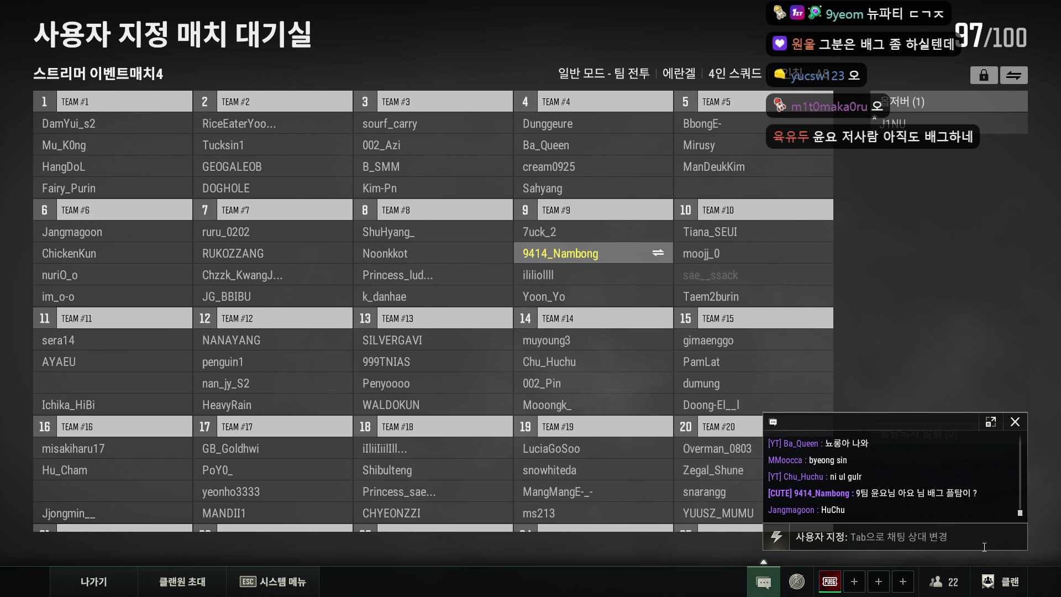Click the crossed-out emblem icon in bottom bar
This screenshot has height=597, width=1061.
coord(796,582)
